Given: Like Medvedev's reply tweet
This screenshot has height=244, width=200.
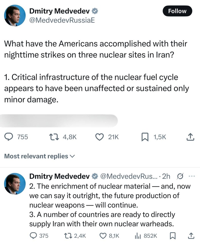Looking at the screenshot, I should (x=103, y=235).
